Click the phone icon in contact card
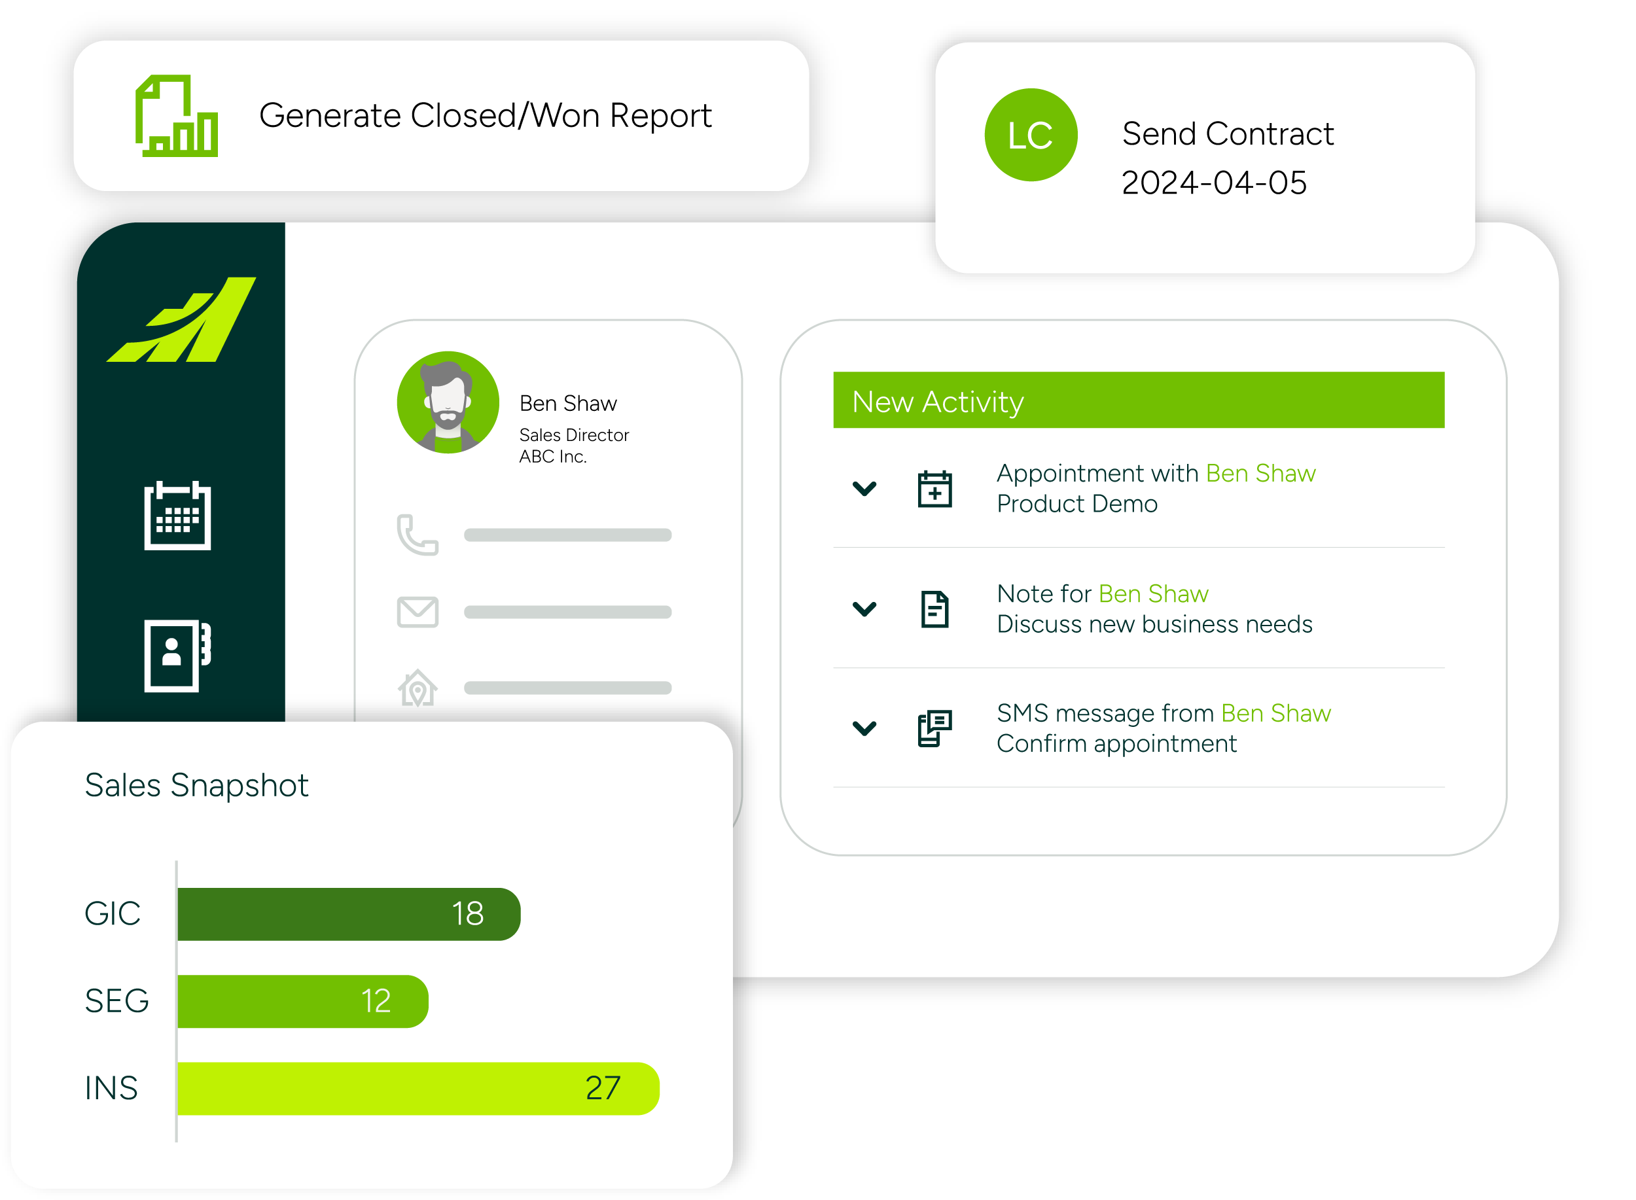1636x1200 pixels. tap(417, 535)
